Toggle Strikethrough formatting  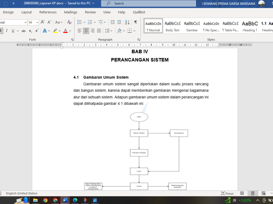point(23,31)
